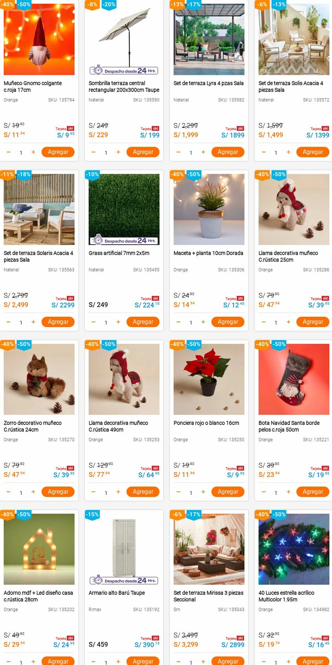Increase quantity for Muñeco Gnomo colgante
The width and height of the screenshot is (332, 665).
coord(33,152)
